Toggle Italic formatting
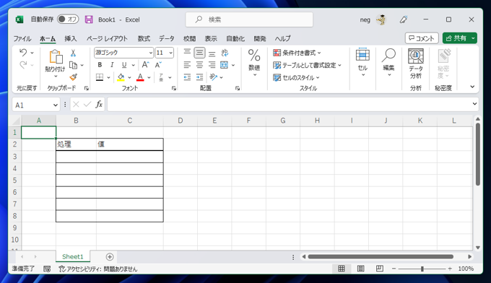Viewport: 491px width, 283px height. 112,65
